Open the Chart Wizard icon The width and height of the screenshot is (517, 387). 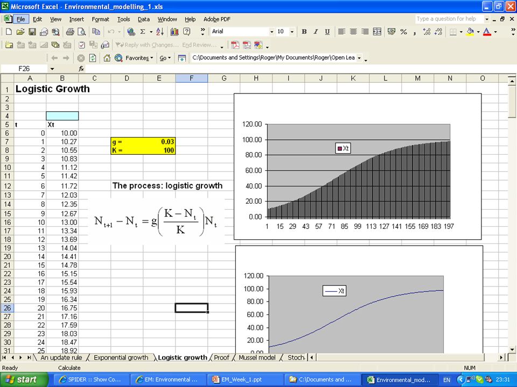[x=174, y=32]
